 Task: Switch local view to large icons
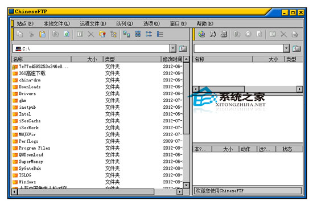pos(127,34)
